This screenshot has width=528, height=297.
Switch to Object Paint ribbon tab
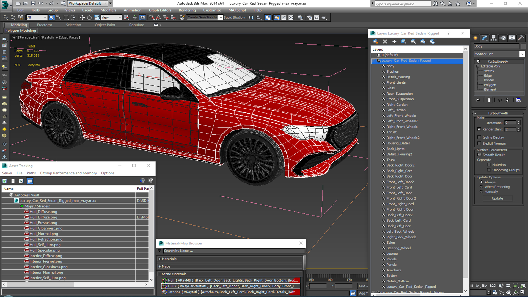click(x=105, y=25)
